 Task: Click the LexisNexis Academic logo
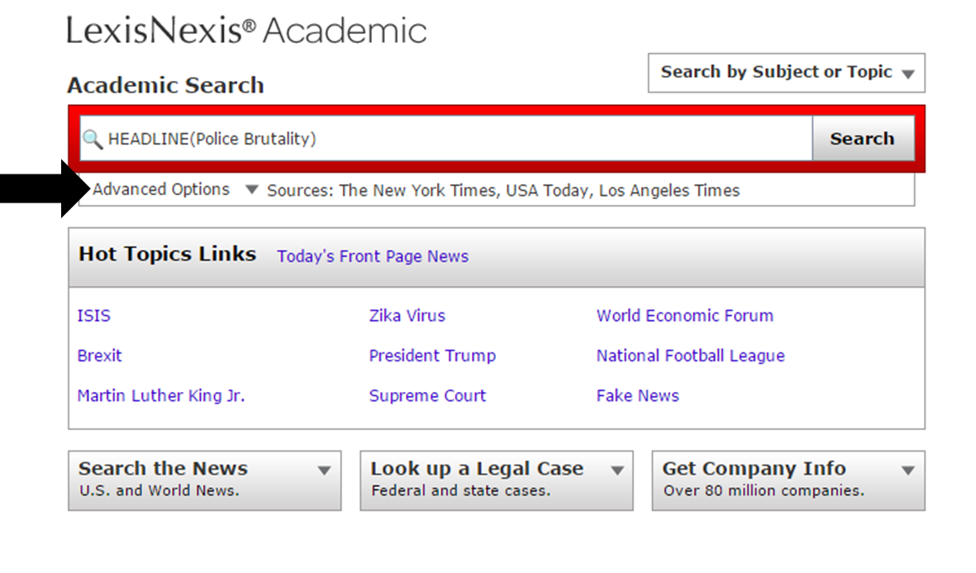246,31
